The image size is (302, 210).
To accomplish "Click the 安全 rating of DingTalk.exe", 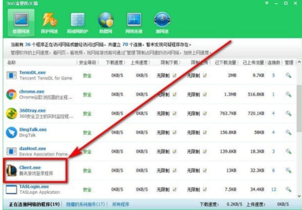I will click(x=87, y=133).
